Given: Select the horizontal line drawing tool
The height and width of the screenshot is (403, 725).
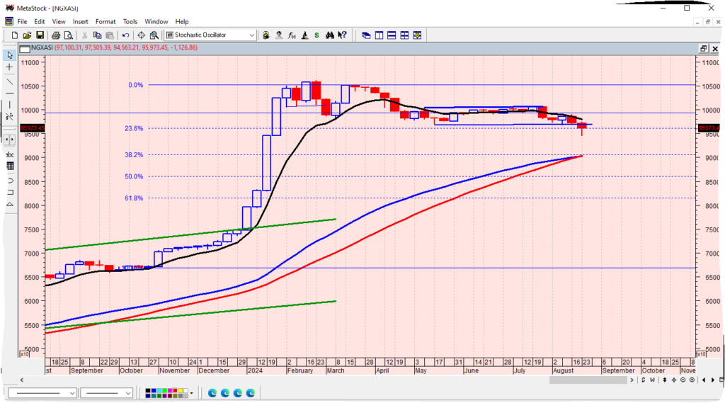Looking at the screenshot, I should click(9, 93).
